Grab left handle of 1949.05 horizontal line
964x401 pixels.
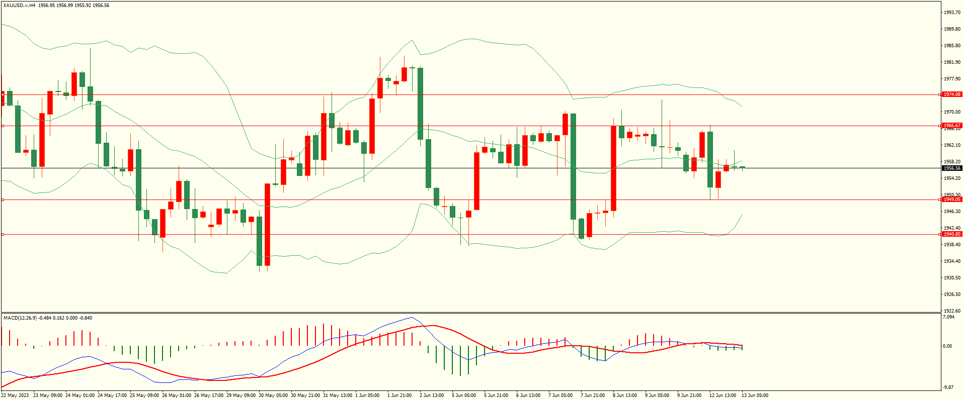click(x=3, y=199)
